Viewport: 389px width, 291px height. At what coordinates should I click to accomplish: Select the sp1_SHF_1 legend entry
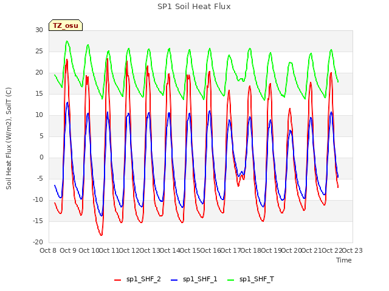pos(194,279)
